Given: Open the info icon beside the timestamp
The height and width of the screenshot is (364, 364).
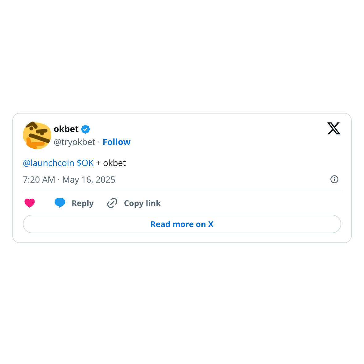Looking at the screenshot, I should tap(334, 179).
